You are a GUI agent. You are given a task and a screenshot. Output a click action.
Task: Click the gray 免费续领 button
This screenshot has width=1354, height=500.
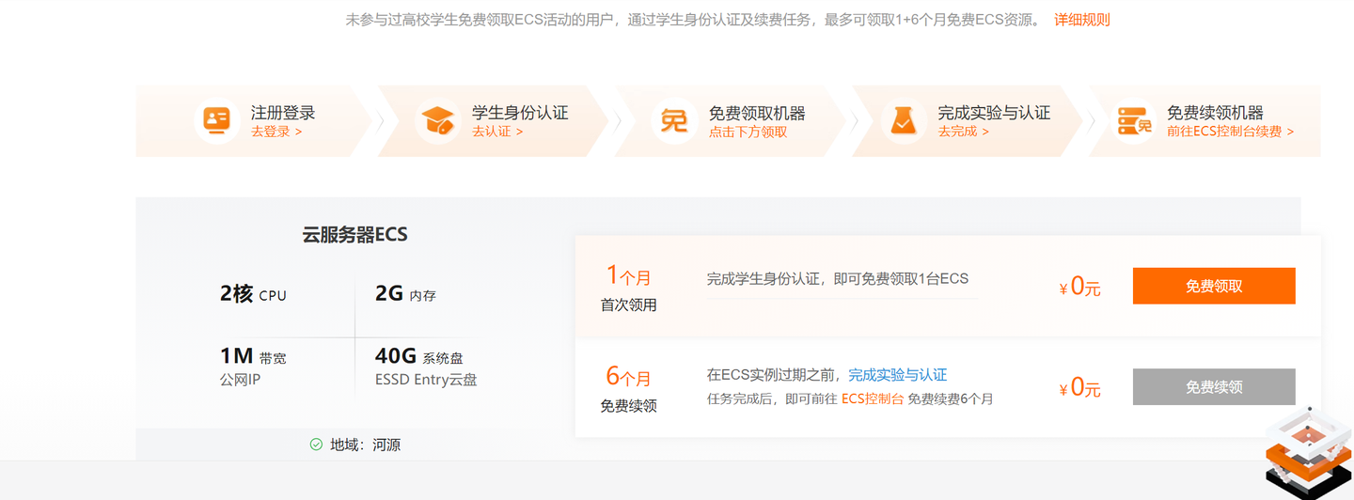coord(1214,386)
